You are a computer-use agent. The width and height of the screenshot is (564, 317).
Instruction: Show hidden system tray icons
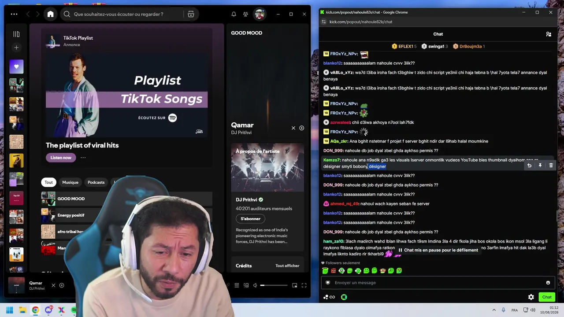[x=493, y=310]
